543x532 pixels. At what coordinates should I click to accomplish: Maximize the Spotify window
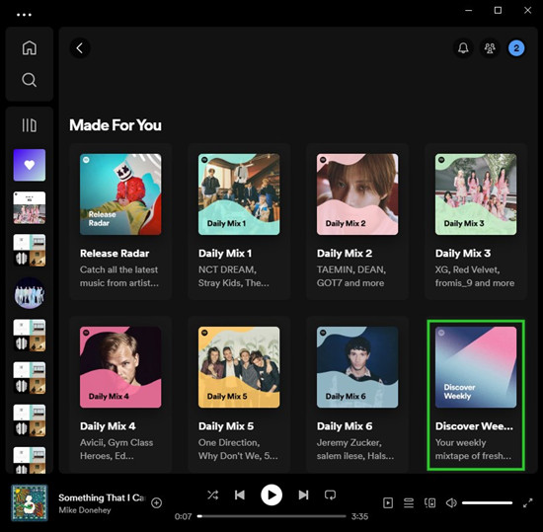click(x=498, y=11)
